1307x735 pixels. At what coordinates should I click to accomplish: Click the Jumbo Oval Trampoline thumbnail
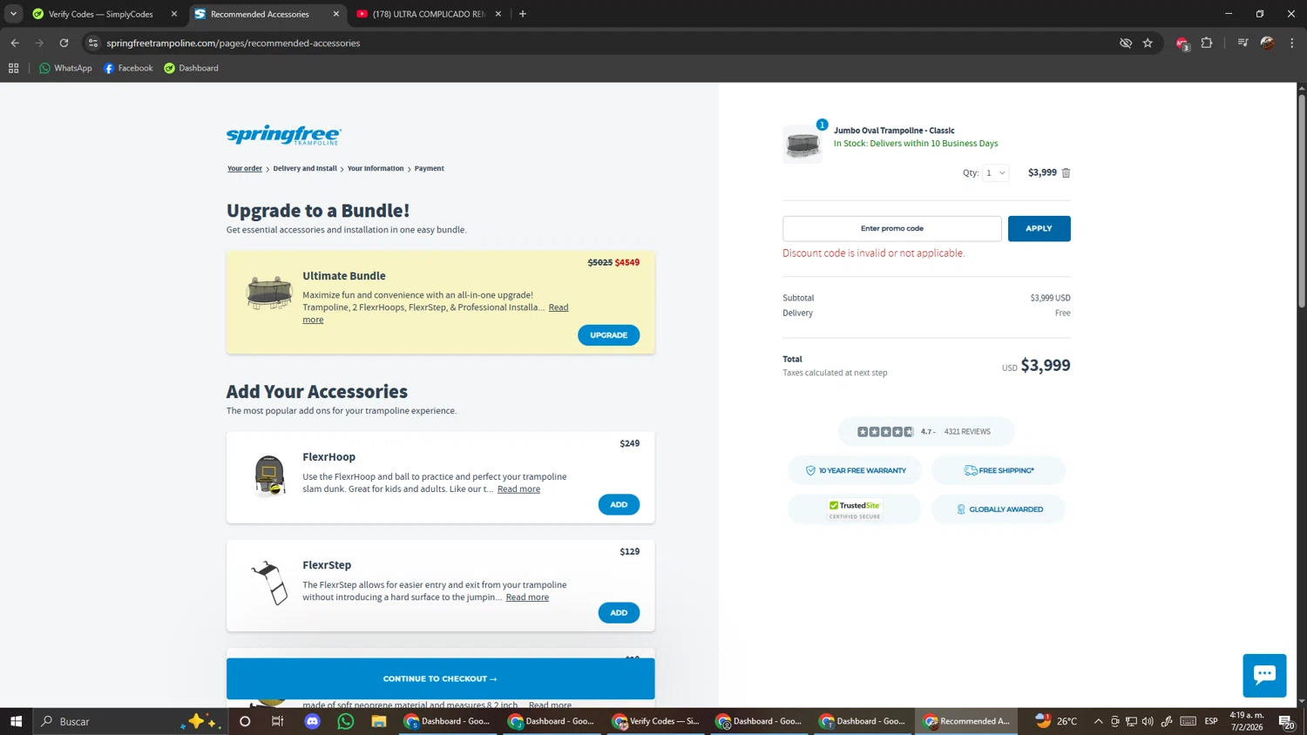pos(802,144)
